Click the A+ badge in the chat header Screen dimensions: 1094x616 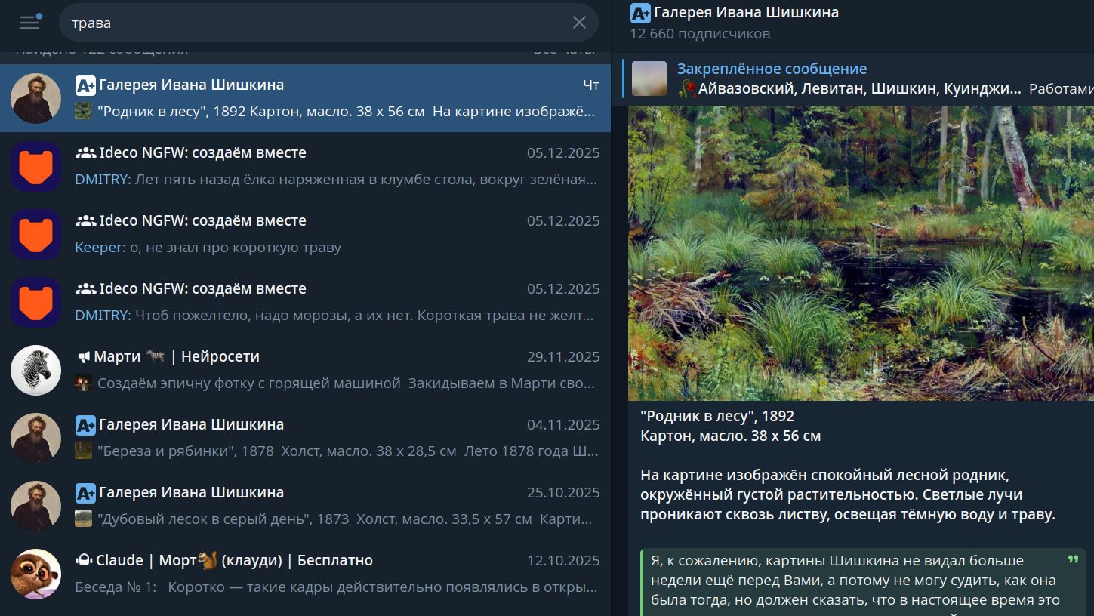tap(640, 12)
